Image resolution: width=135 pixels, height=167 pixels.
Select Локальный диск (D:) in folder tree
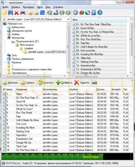click(27, 41)
